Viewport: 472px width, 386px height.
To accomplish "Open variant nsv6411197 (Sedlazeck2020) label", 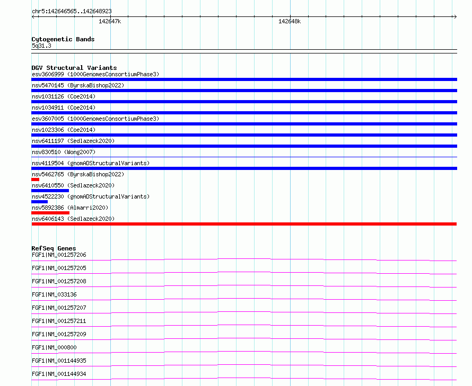I will click(73, 141).
